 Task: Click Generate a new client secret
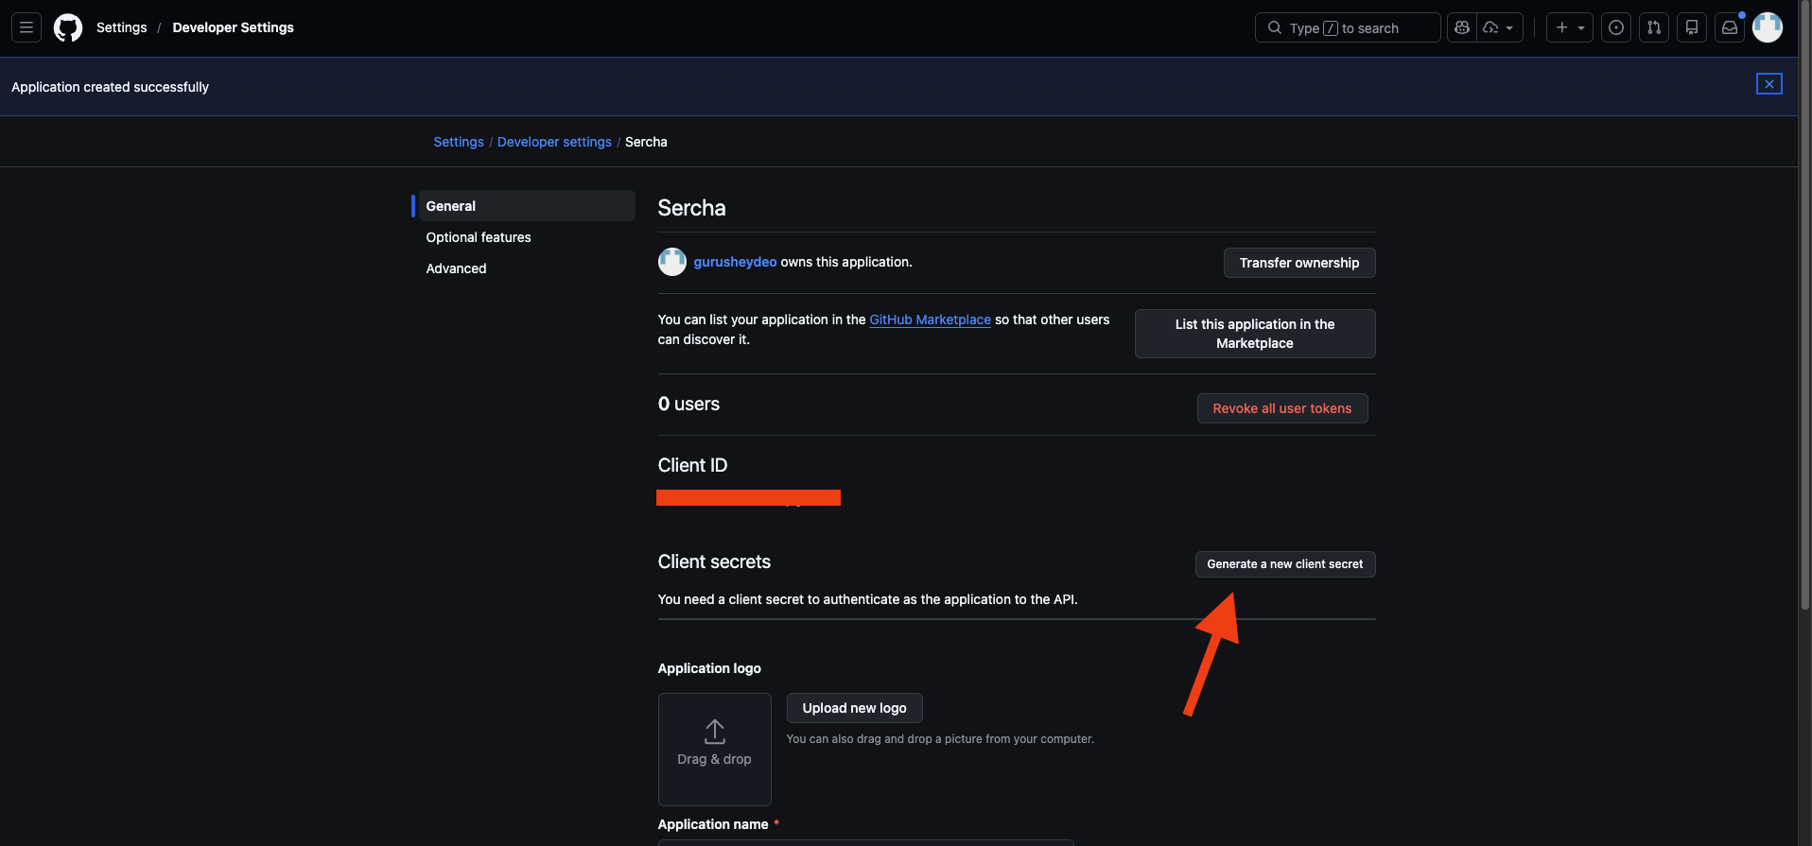click(x=1284, y=564)
